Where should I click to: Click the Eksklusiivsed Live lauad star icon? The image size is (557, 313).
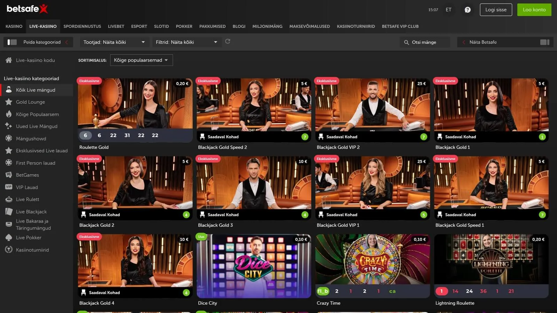tap(9, 151)
